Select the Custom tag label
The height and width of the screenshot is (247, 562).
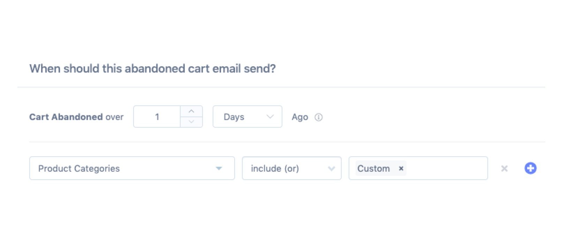[373, 169]
